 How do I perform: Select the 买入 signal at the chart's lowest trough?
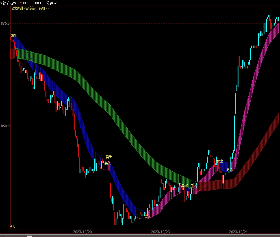click(x=147, y=217)
